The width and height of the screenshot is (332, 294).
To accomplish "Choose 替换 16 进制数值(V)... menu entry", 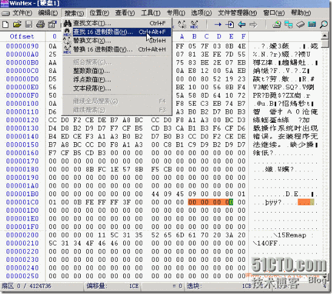I will (x=117, y=49).
